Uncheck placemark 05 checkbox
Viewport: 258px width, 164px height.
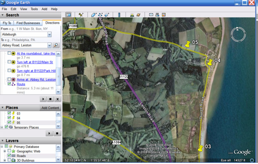coord(9,122)
